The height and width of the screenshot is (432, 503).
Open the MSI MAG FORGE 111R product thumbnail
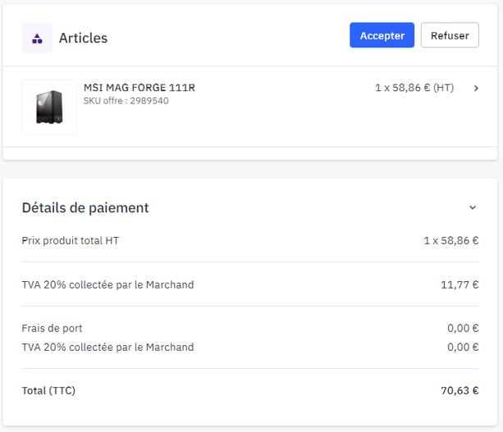[49, 107]
